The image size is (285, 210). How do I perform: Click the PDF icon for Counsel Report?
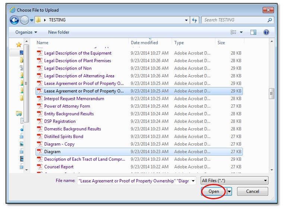click(40, 167)
